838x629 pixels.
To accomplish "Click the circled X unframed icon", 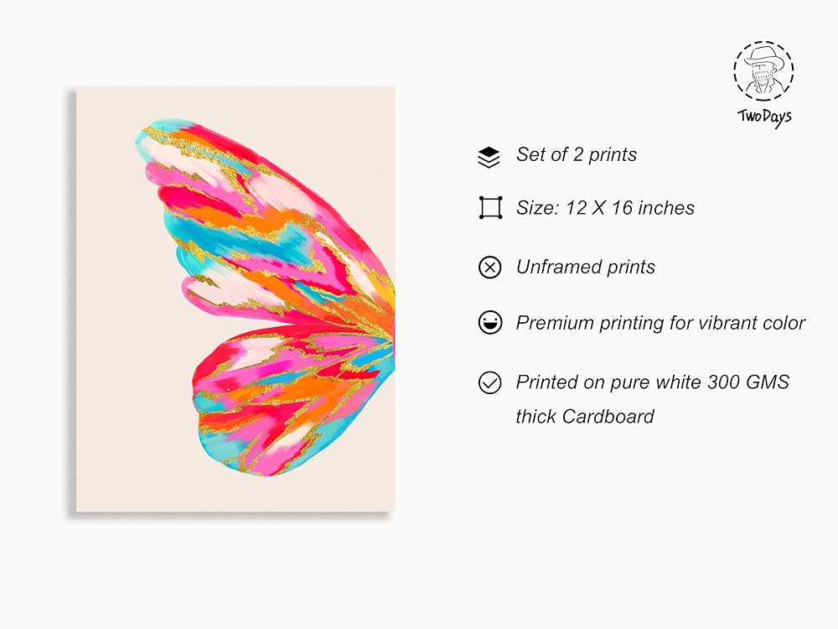I will [489, 268].
